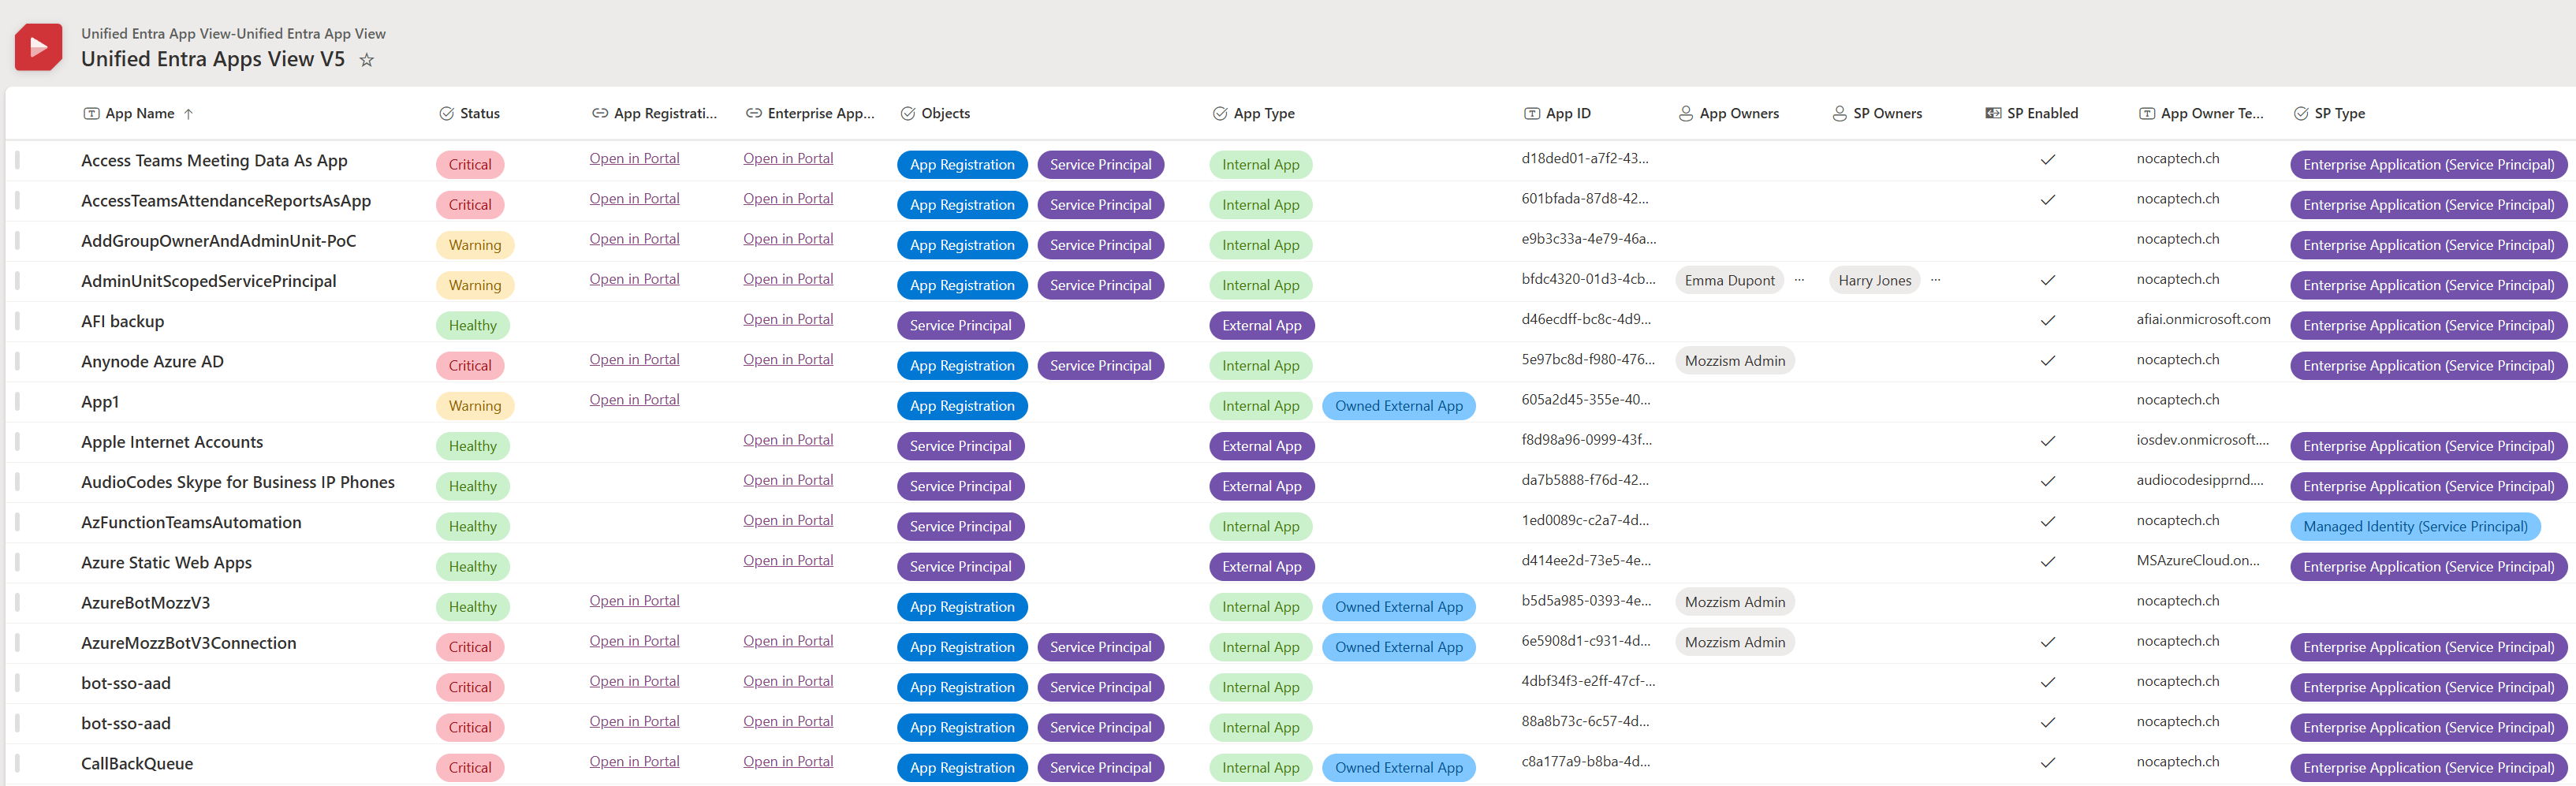Screen dimensions: 2576x786
Task: Open the App ID column header menu
Action: [1557, 114]
